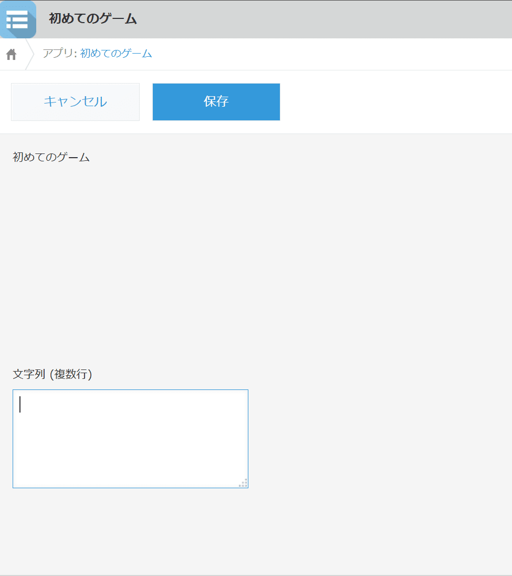The width and height of the screenshot is (512, 576).
Task: Focus the 文字列 (複数行) text area
Action: point(130,439)
